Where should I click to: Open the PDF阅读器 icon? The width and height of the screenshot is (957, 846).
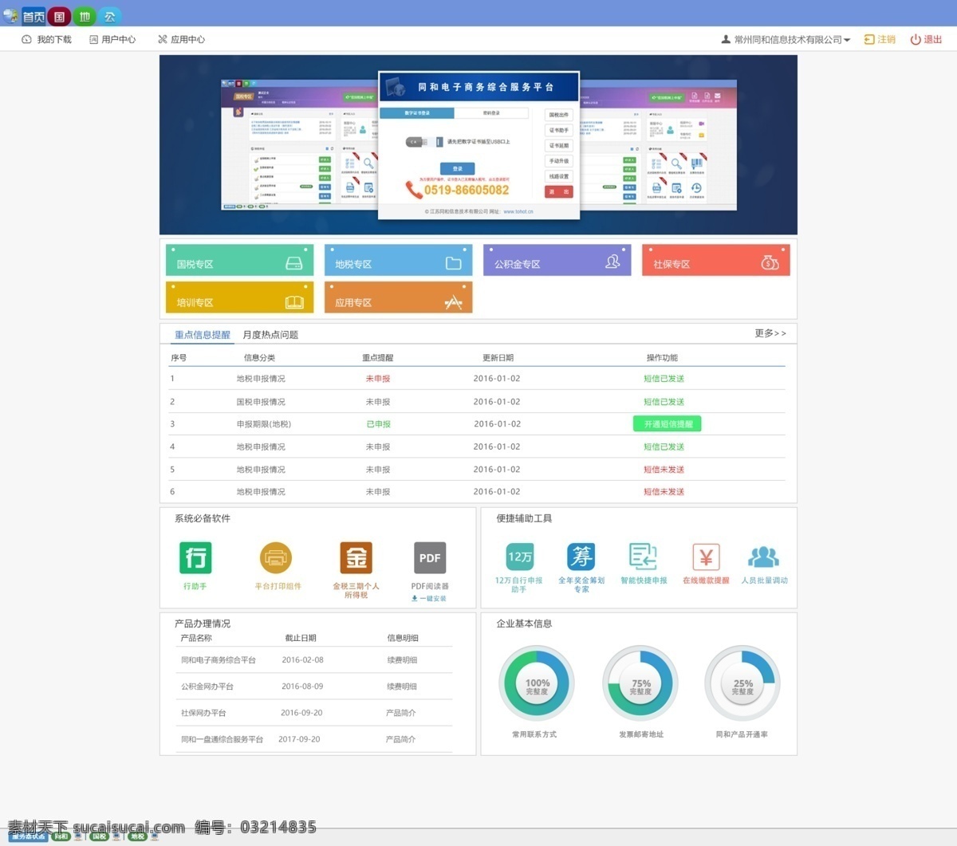tap(430, 558)
